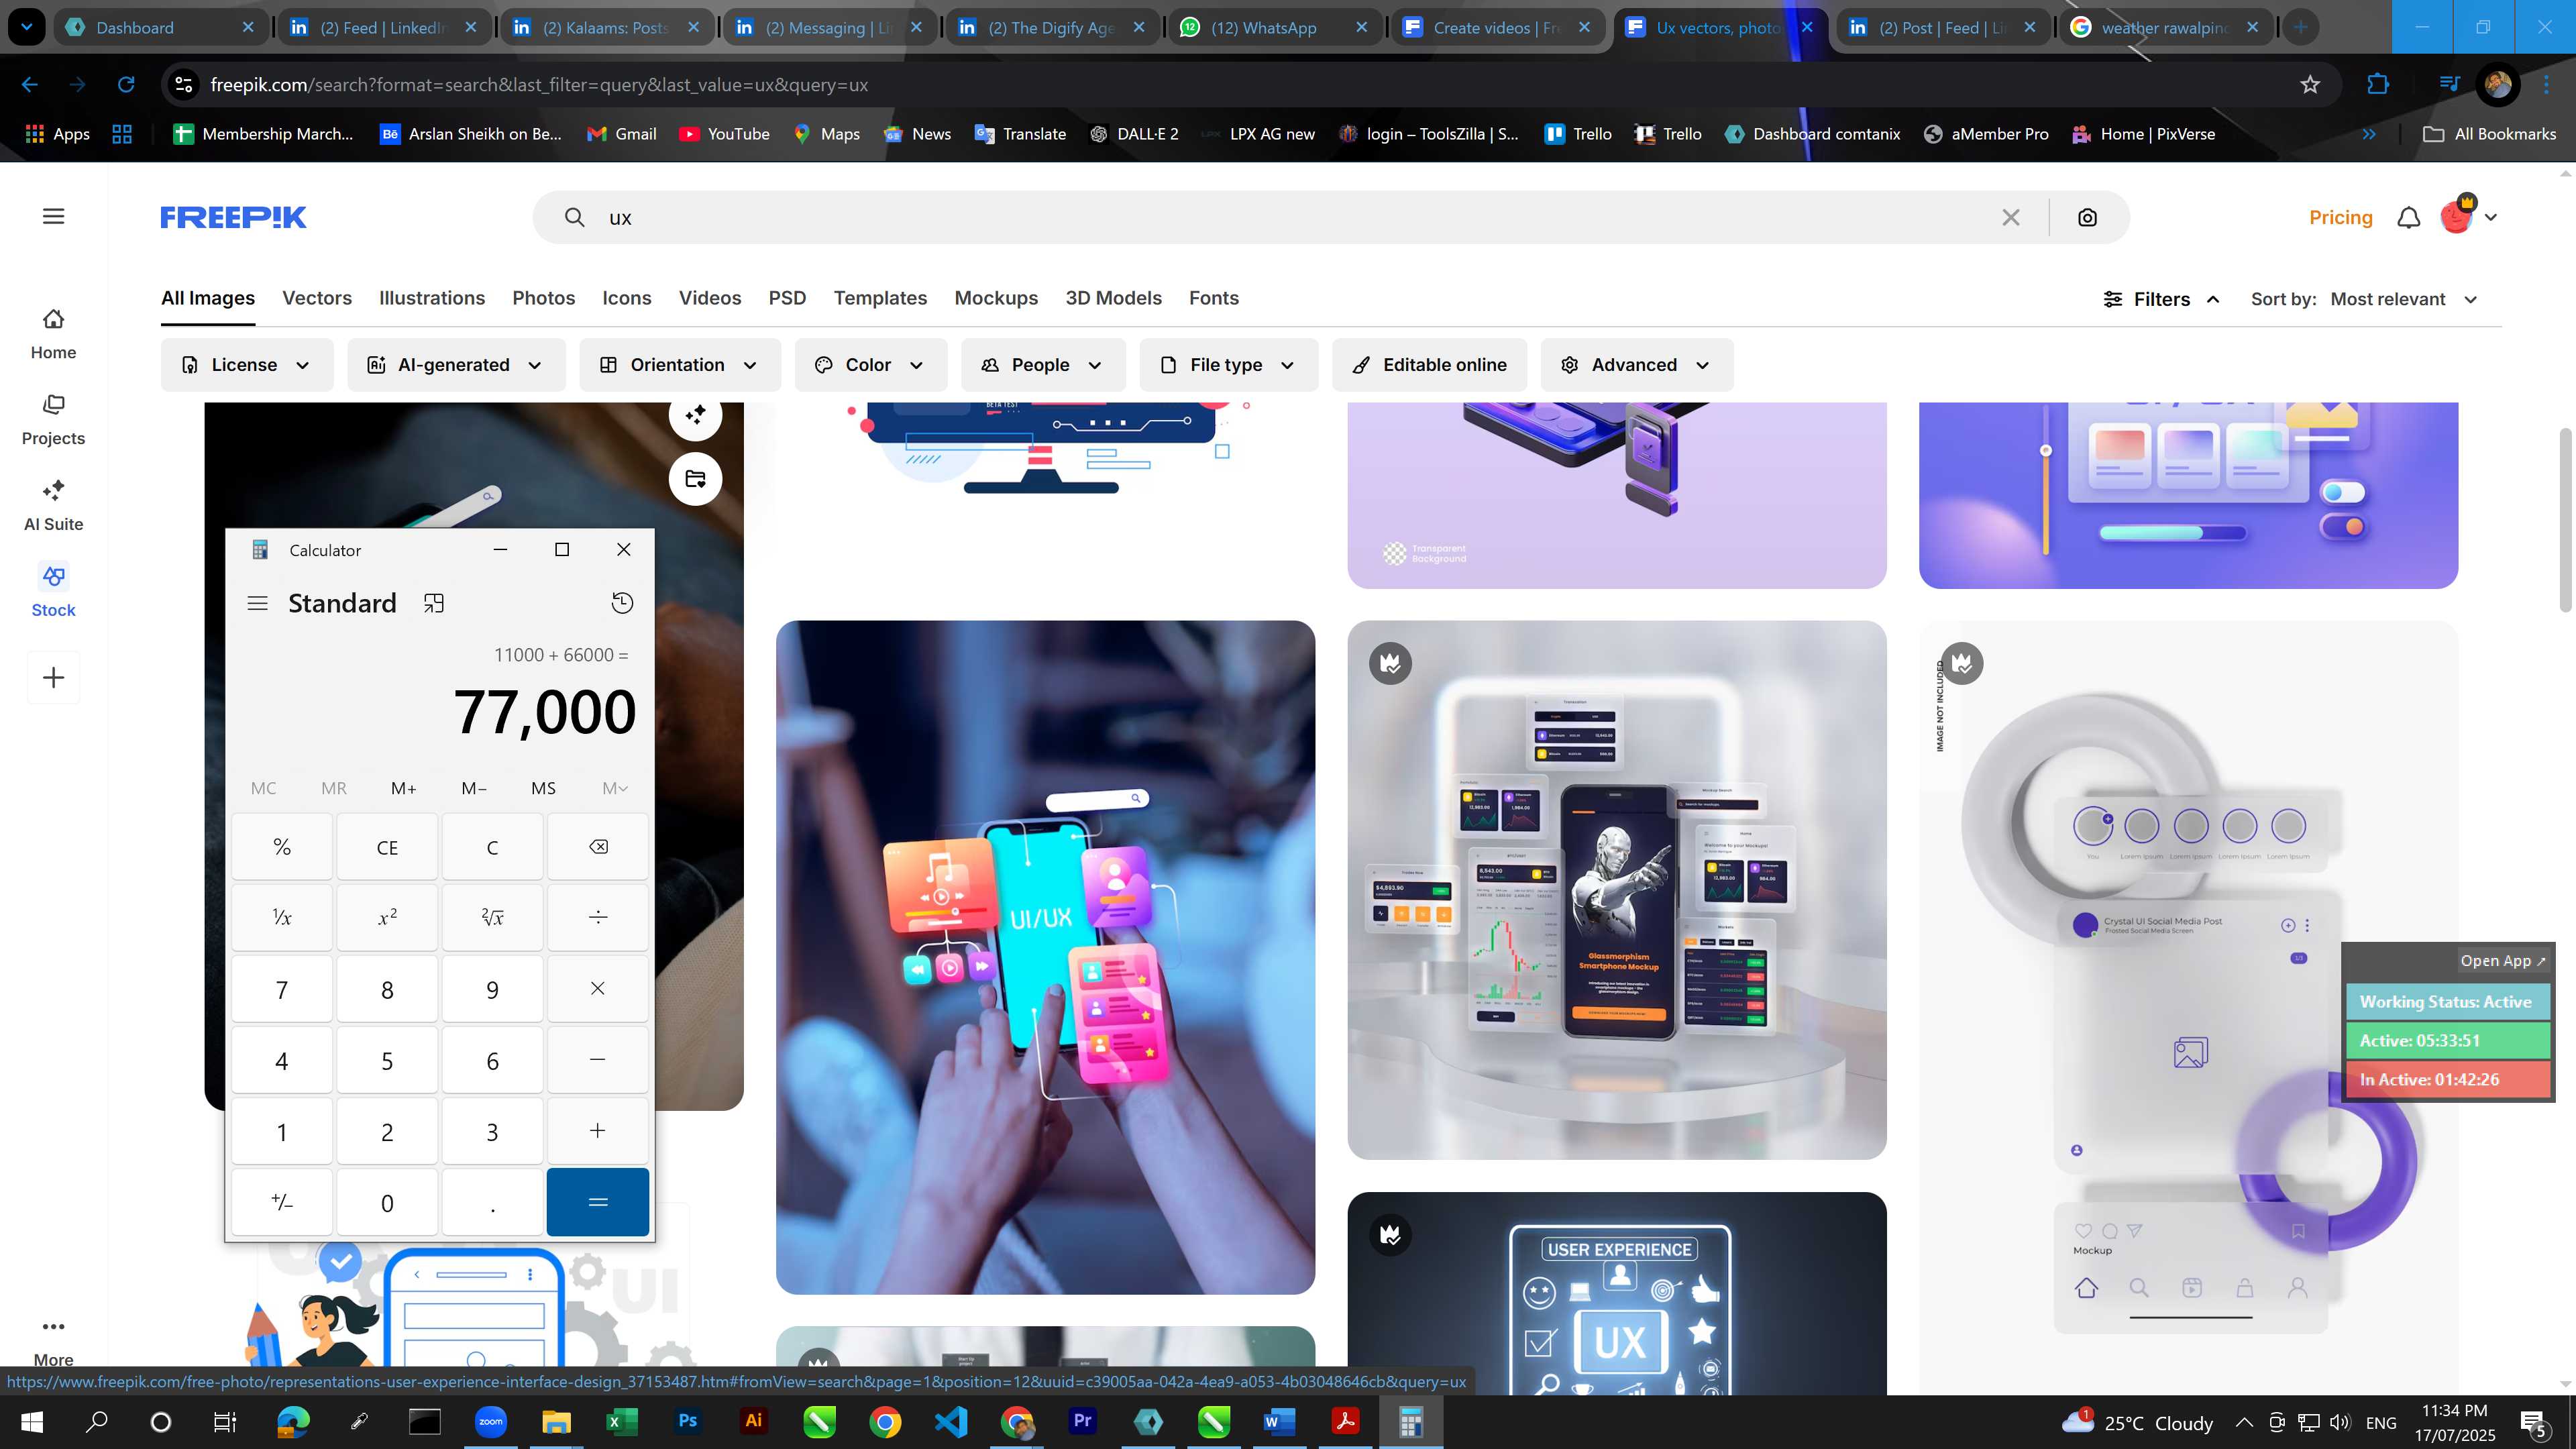Select Videos tab

[710, 298]
